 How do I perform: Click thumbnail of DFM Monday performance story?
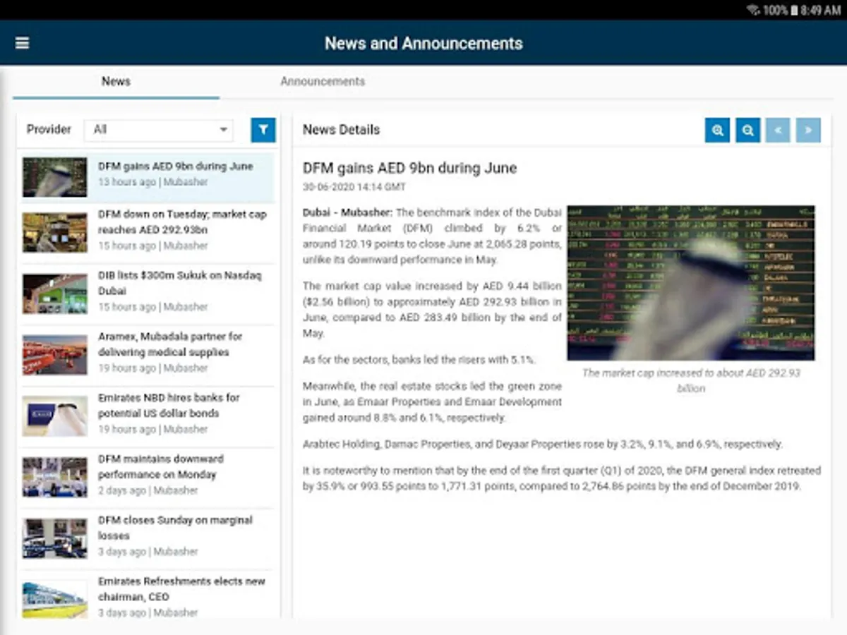coord(55,478)
